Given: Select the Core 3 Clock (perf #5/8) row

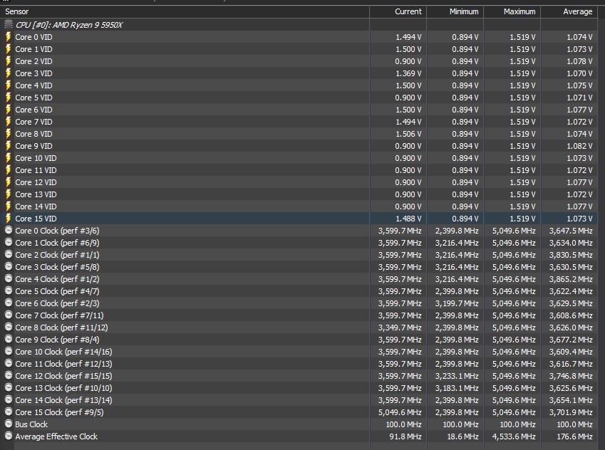Looking at the screenshot, I should 299,267.
